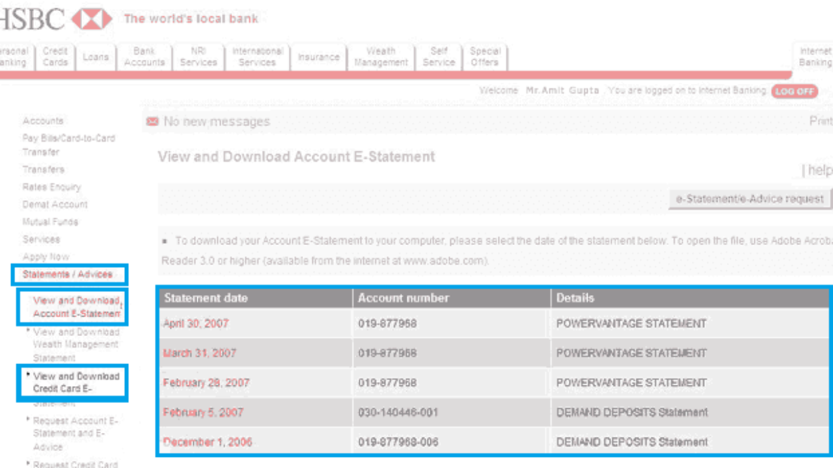Open the February 5, 2007 statement
Viewport: 833px width, 468px height.
tap(203, 412)
